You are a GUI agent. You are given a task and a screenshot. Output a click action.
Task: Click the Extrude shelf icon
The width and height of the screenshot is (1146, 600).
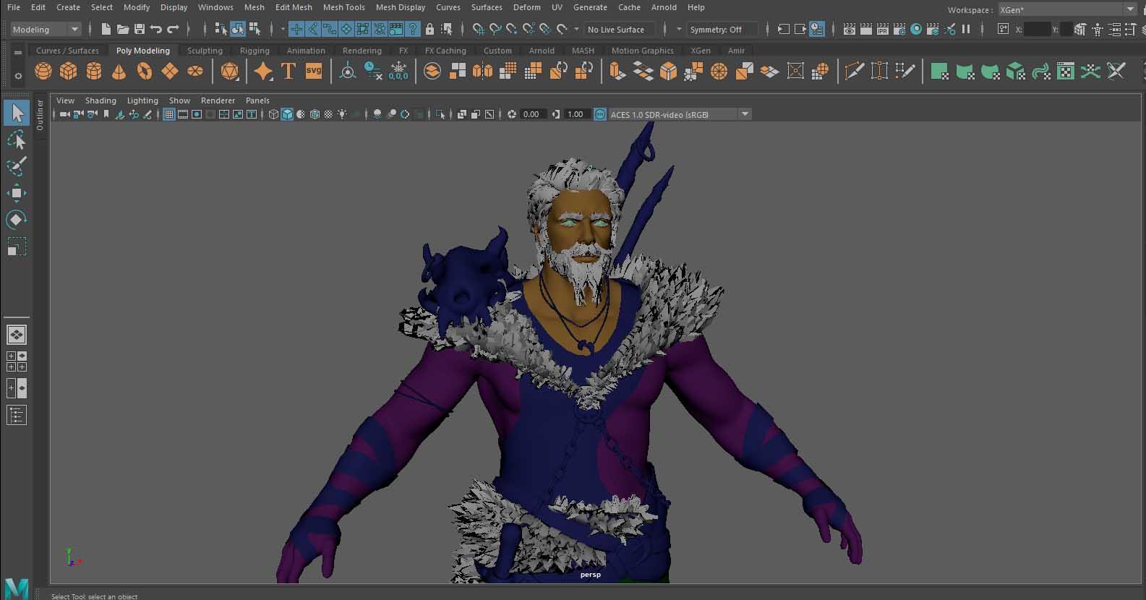pos(617,71)
